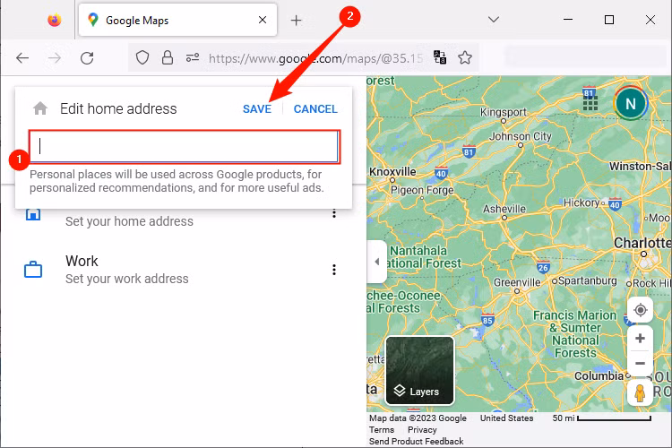Click the shield tracking protection icon
This screenshot has width=672, height=448.
142,58
